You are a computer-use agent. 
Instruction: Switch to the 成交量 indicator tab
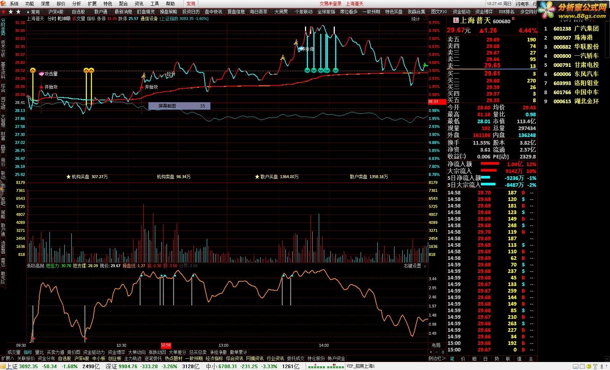click(14, 352)
